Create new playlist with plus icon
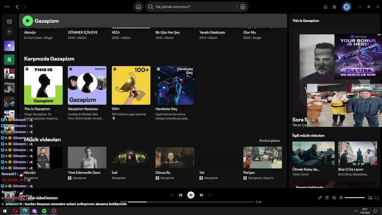Viewport: 382px width, 215px height. coord(9,31)
